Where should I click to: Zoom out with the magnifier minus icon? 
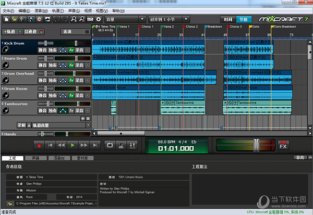tap(82, 19)
